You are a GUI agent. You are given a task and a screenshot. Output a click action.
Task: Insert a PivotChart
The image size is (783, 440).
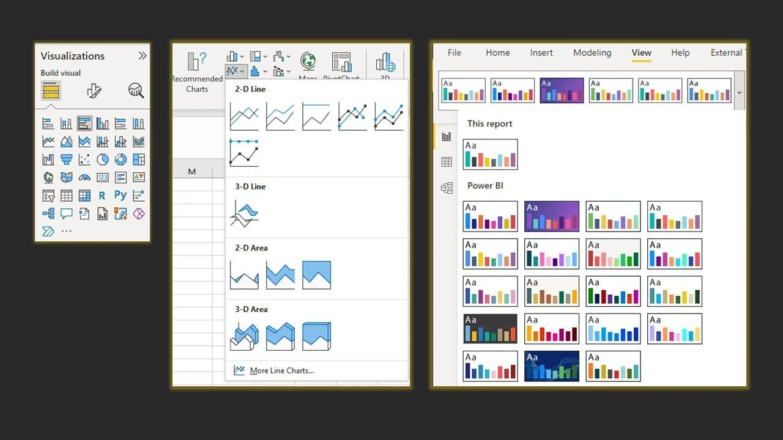pyautogui.click(x=341, y=61)
